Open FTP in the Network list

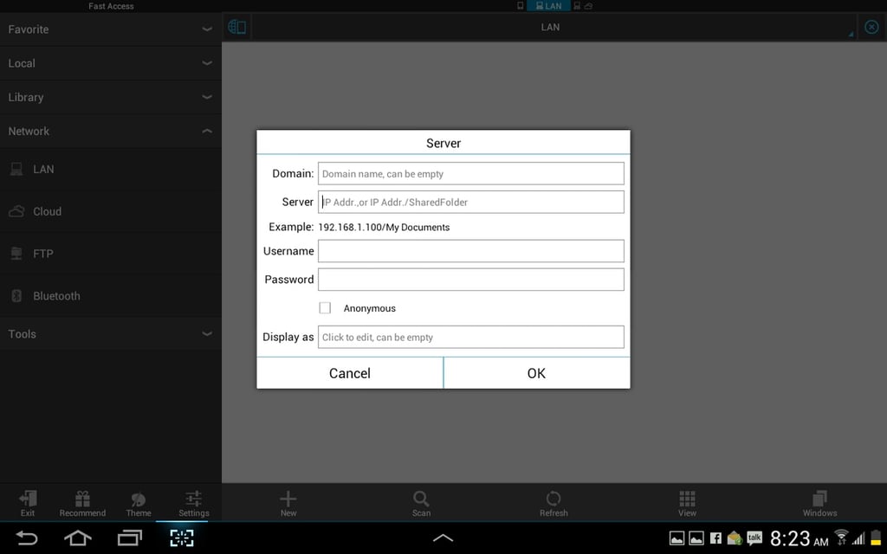tap(111, 254)
